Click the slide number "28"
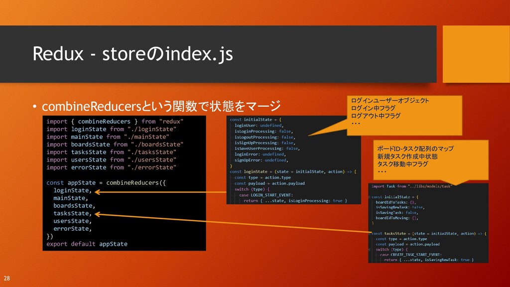This screenshot has height=287, width=510. pos(7,278)
